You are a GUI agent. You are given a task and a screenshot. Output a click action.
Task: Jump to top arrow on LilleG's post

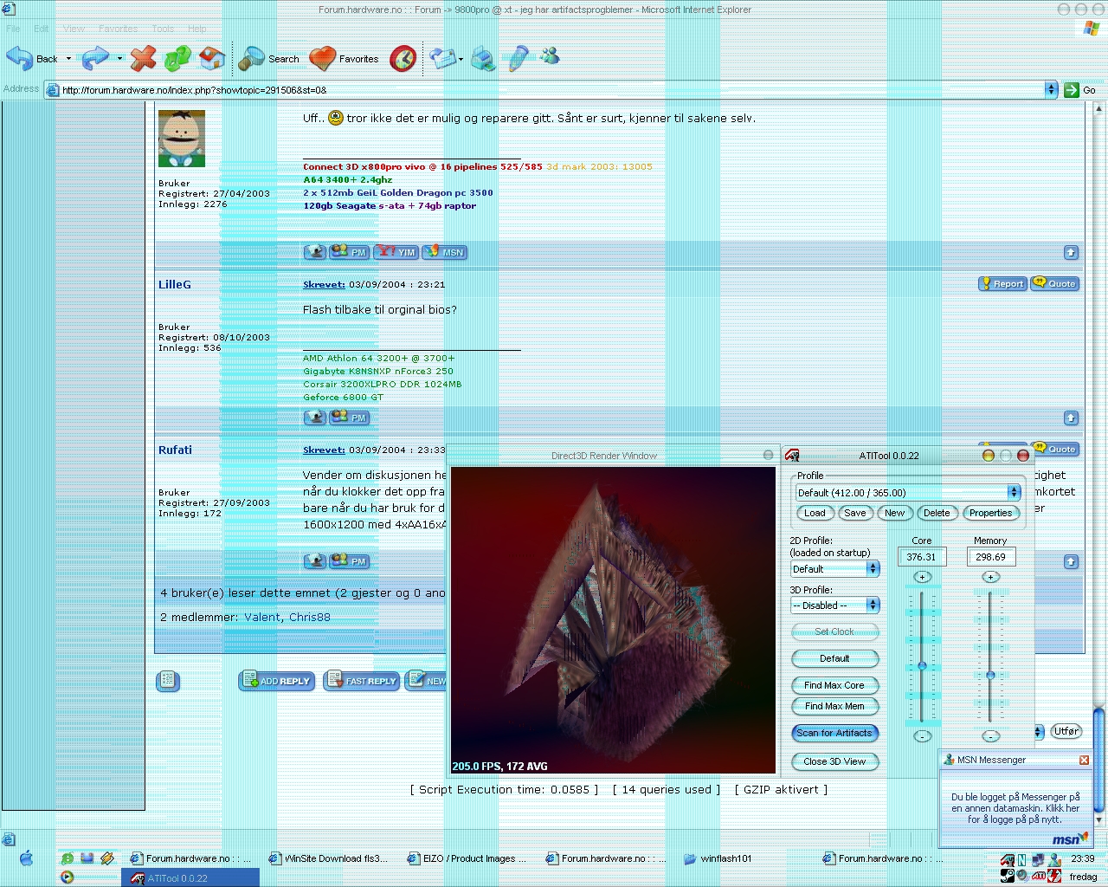(x=1071, y=418)
